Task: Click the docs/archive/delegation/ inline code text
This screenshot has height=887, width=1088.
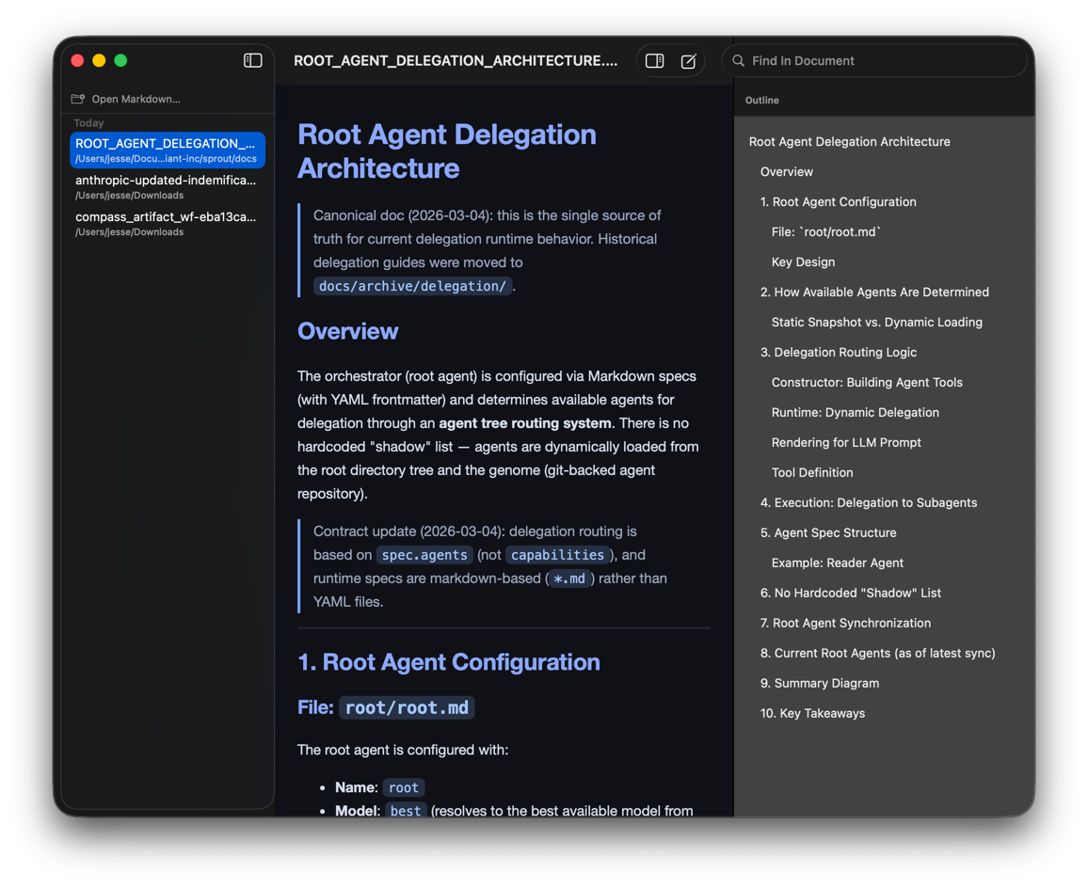Action: point(411,285)
